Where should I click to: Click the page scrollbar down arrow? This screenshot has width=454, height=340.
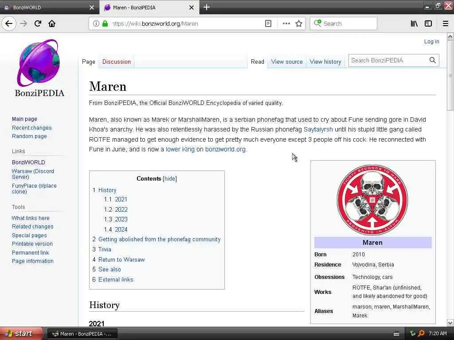click(x=450, y=323)
